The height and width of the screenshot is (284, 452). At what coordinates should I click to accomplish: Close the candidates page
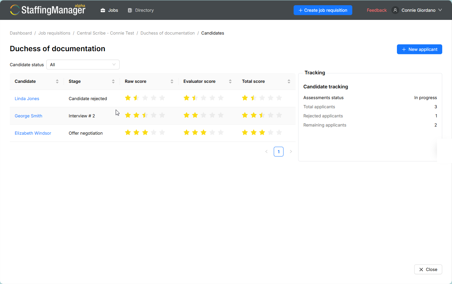[x=428, y=269]
